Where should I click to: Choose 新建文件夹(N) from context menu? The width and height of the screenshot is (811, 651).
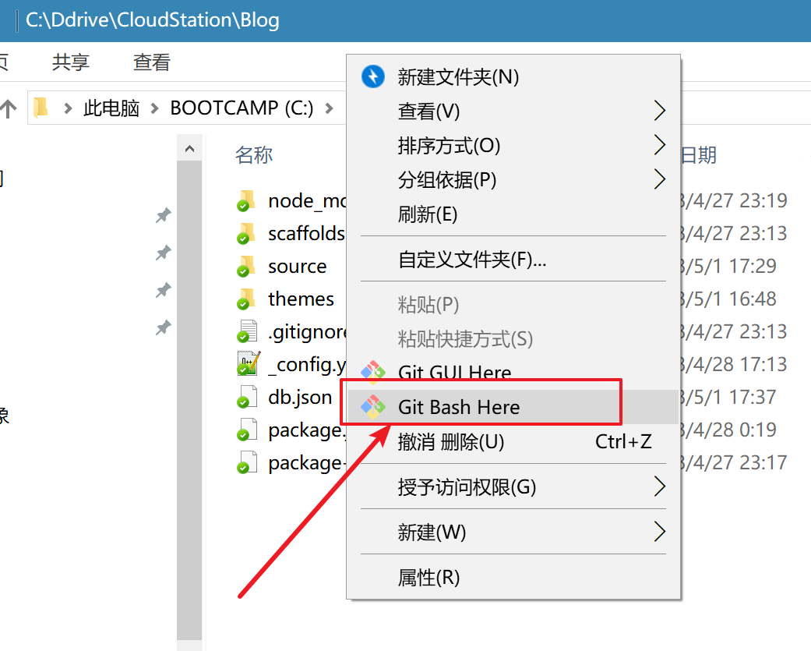point(513,76)
